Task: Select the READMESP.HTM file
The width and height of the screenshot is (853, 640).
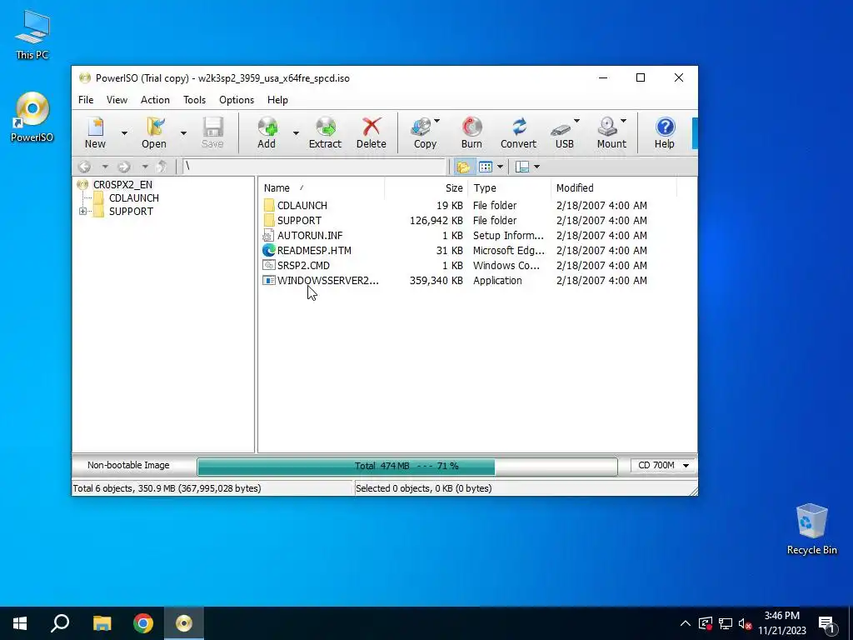Action: (455, 250)
